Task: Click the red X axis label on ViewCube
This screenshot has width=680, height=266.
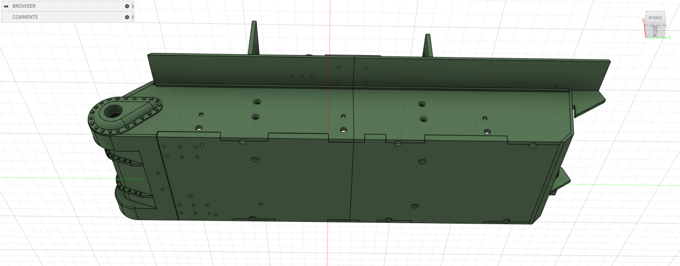Action: [x=643, y=21]
